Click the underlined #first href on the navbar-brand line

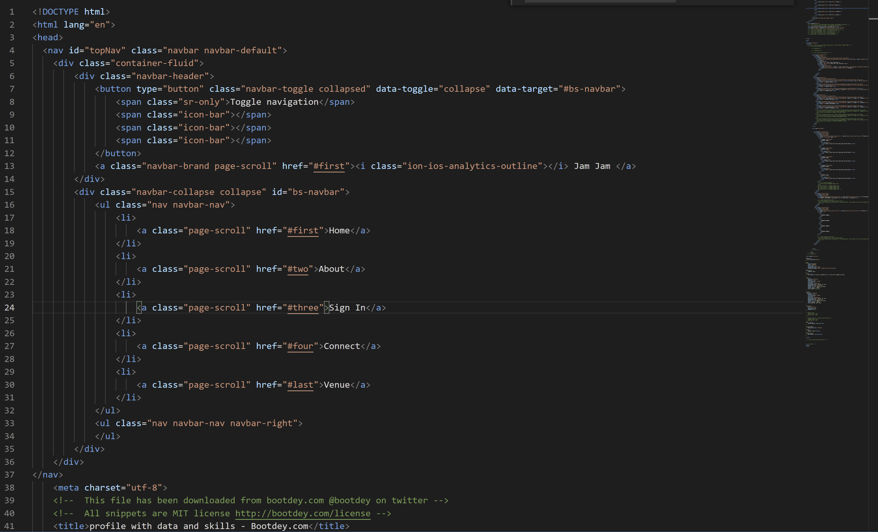329,166
